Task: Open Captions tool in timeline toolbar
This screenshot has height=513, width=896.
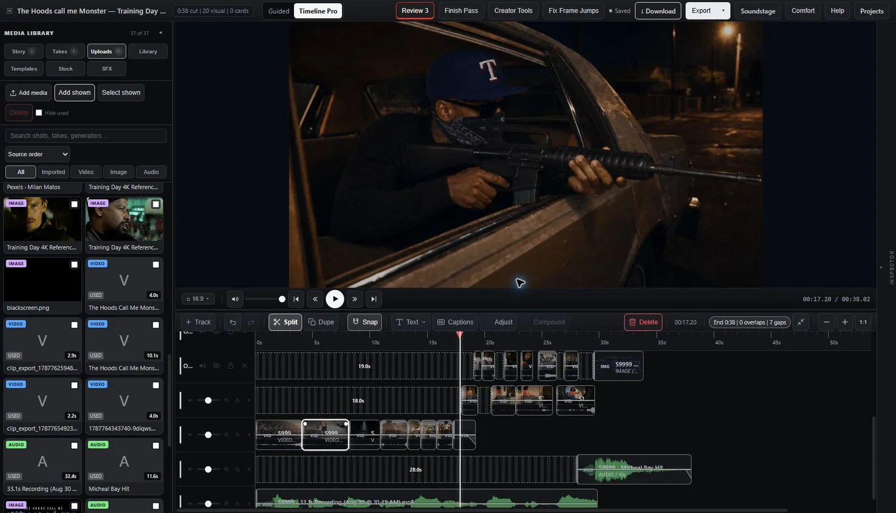Action: pos(455,322)
